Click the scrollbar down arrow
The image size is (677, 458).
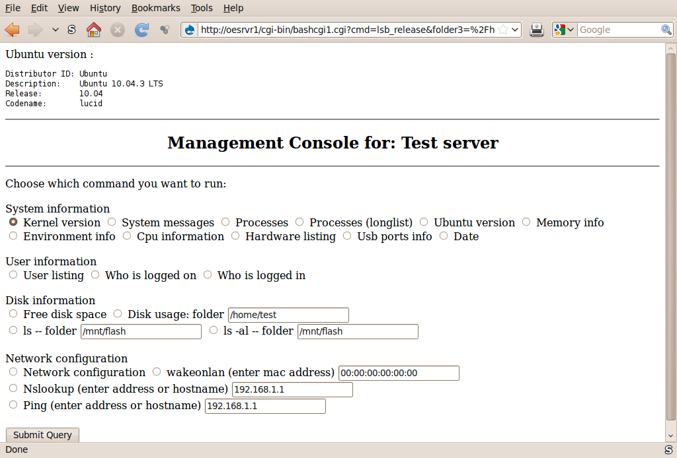(x=670, y=436)
